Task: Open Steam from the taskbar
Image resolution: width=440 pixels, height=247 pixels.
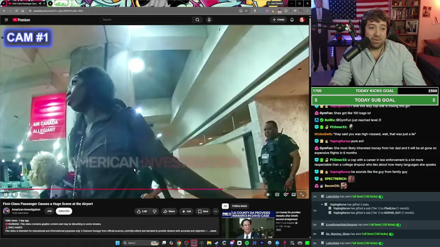Action: pos(217,243)
